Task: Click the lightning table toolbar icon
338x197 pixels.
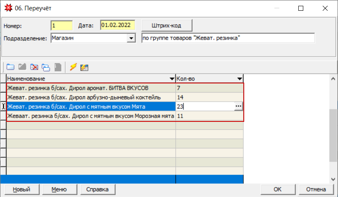Action: [84, 67]
